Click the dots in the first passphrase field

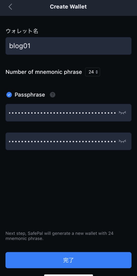(x=62, y=113)
